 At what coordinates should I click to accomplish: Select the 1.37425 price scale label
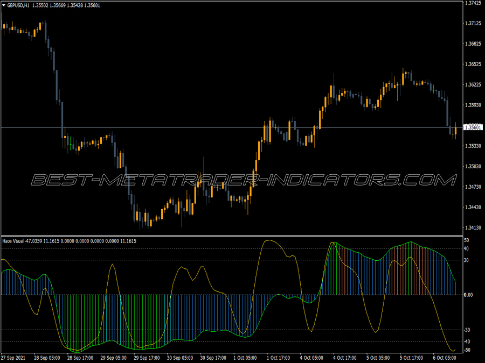(473, 3)
